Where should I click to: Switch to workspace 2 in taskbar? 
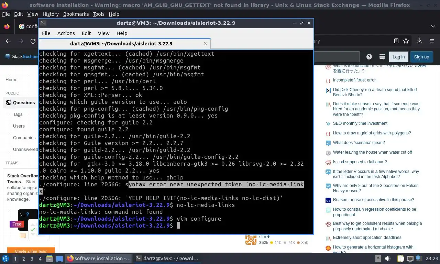(23, 258)
